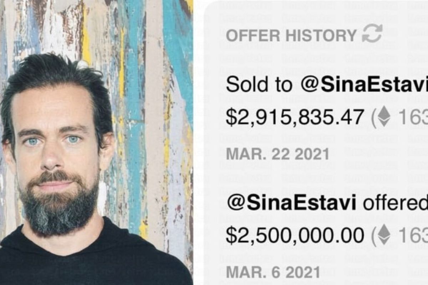Screen dimensions: 428x285
Task: Click the OFFER HISTORY heading
Action: (291, 35)
